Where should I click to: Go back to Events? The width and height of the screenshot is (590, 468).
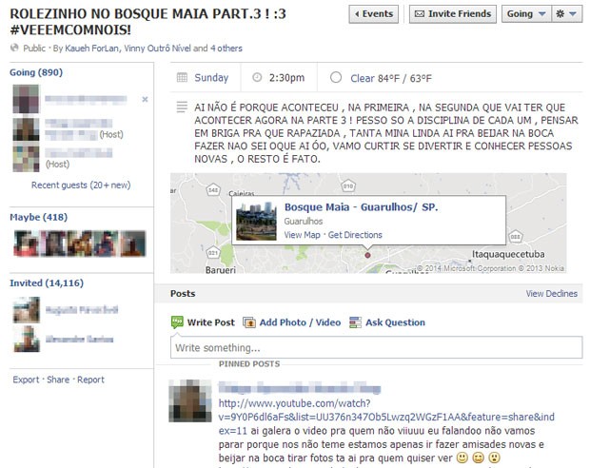pyautogui.click(x=373, y=14)
